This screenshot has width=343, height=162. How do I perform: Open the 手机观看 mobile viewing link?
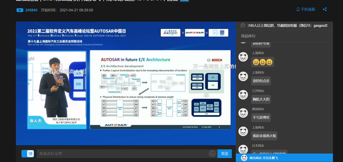click(x=306, y=9)
